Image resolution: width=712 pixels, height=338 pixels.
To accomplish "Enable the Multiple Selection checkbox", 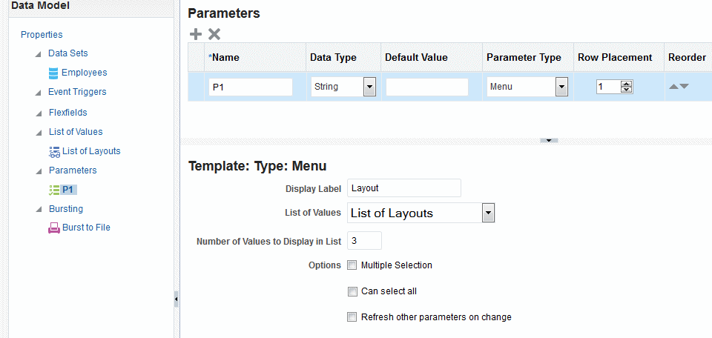I will [352, 265].
